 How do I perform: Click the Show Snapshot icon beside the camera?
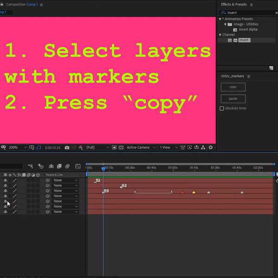[74, 147]
